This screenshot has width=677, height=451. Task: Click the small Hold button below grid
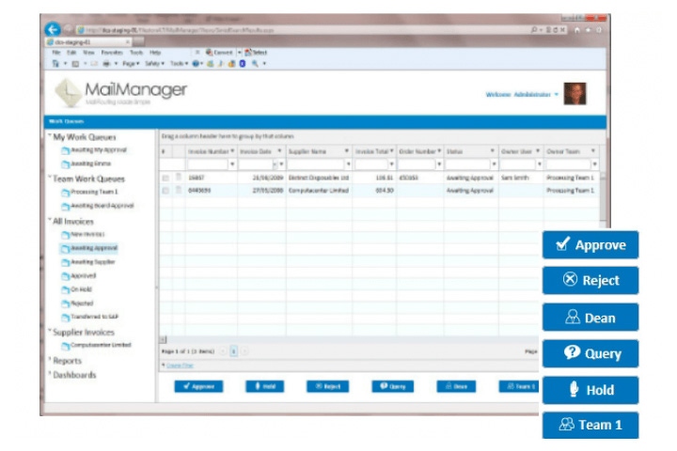coord(264,386)
